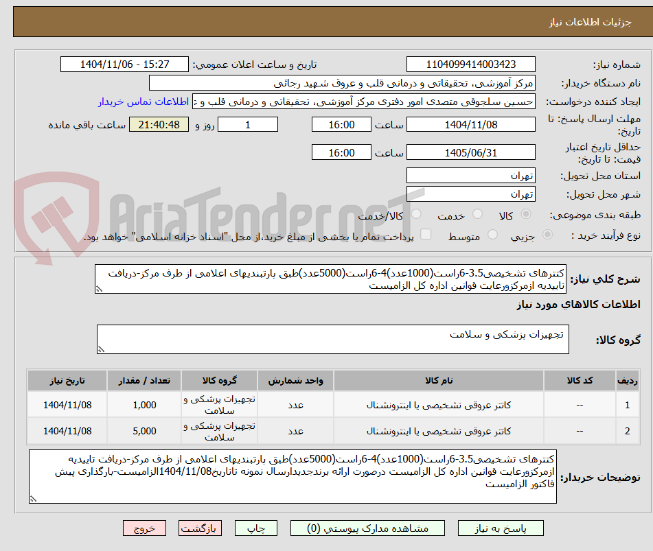Click the price validity date 1405/06/31 field
This screenshot has width=653, height=551.
pyautogui.click(x=470, y=152)
